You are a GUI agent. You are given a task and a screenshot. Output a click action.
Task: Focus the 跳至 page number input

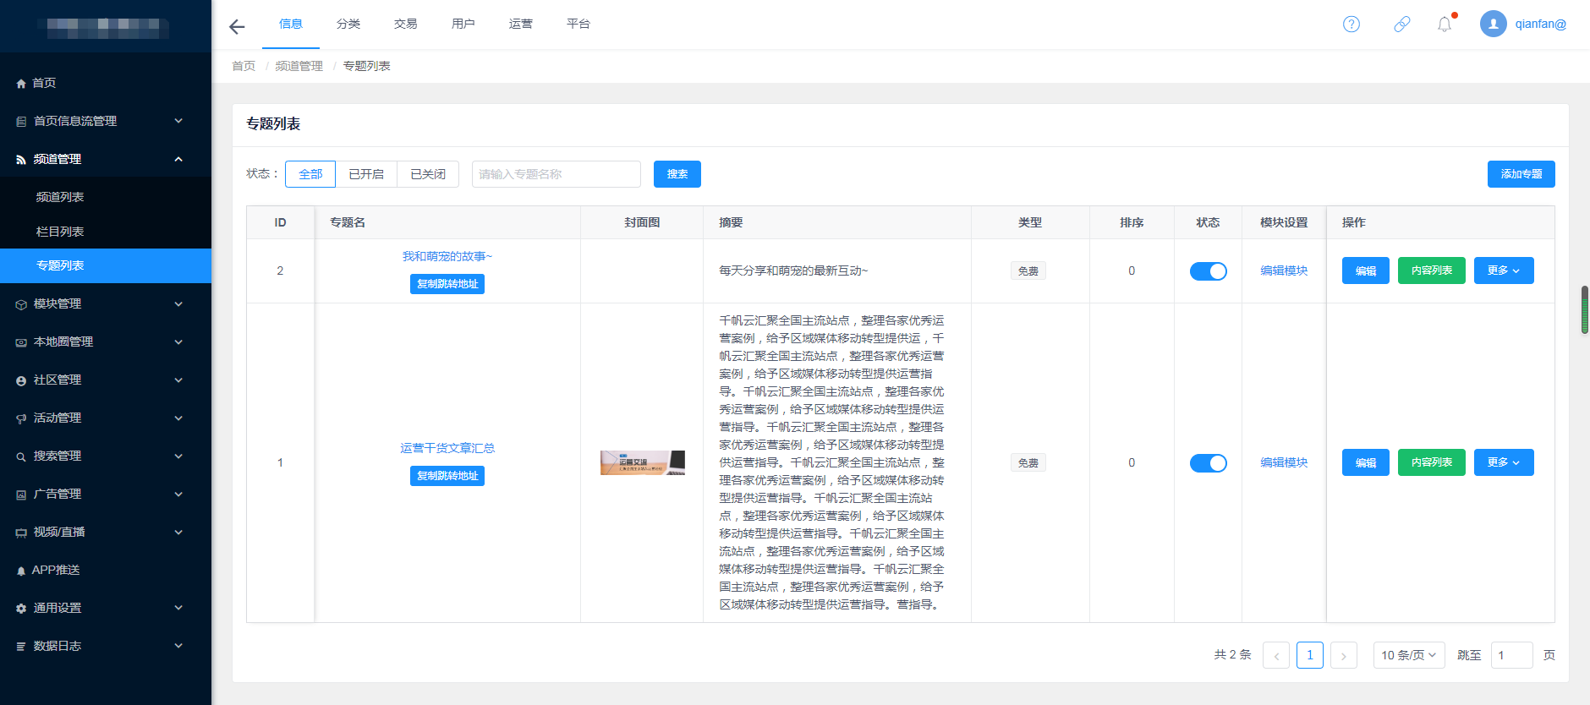tap(1512, 655)
